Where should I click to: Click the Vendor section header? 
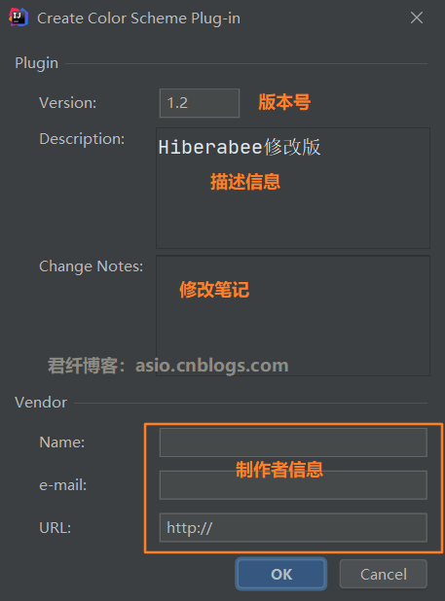point(41,403)
